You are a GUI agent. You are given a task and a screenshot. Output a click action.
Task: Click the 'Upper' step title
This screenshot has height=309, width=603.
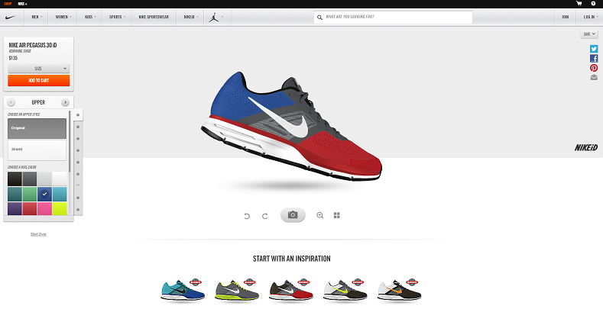click(x=38, y=102)
